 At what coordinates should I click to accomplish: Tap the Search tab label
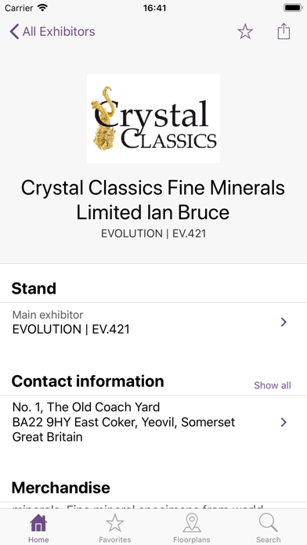pos(269,540)
